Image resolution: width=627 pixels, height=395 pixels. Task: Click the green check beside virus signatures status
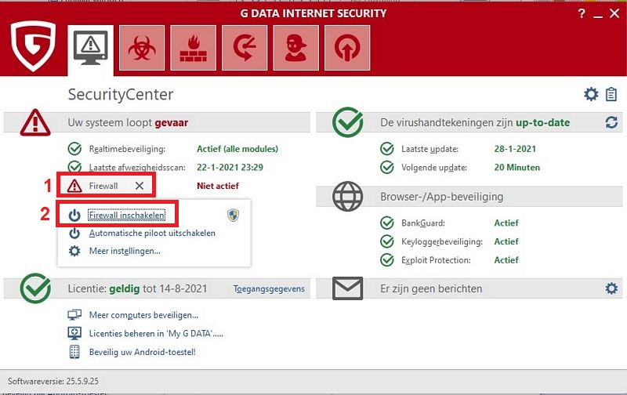[x=347, y=122]
